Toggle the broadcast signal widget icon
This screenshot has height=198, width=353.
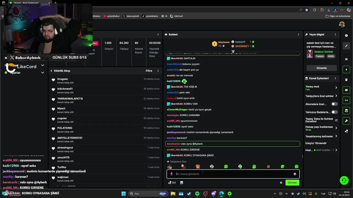pos(346,100)
